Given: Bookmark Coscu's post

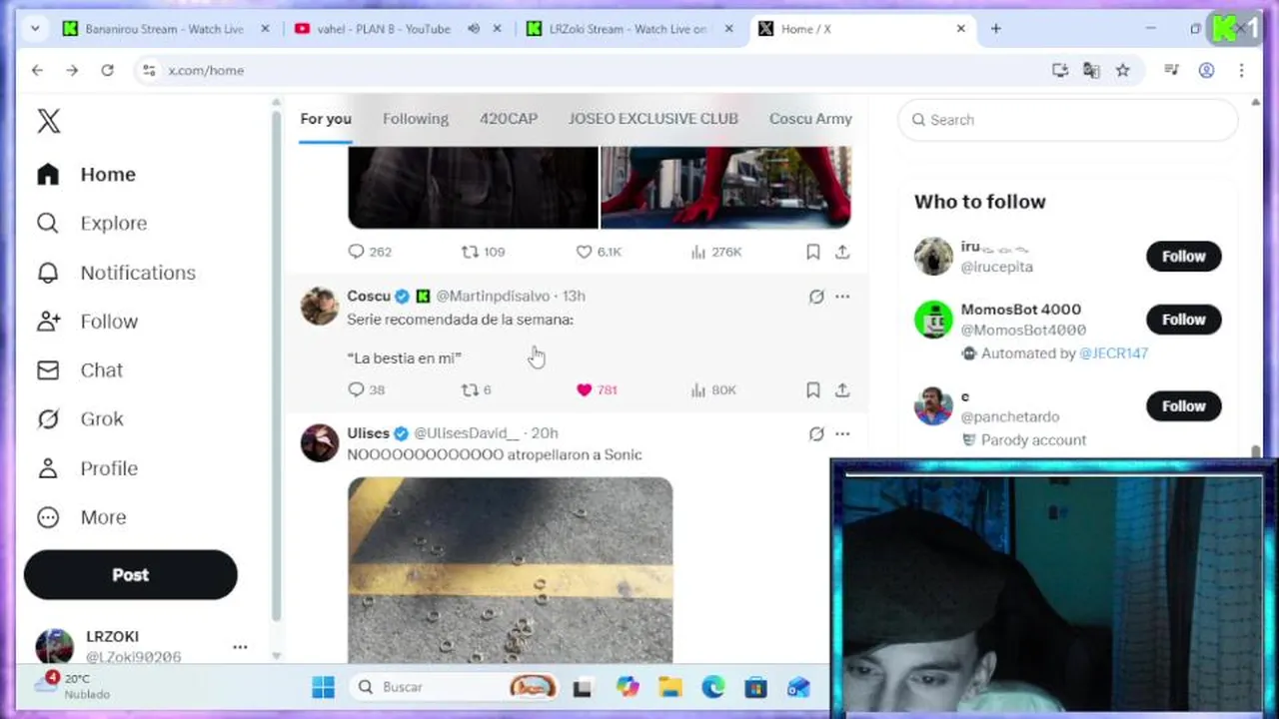Looking at the screenshot, I should 813,390.
